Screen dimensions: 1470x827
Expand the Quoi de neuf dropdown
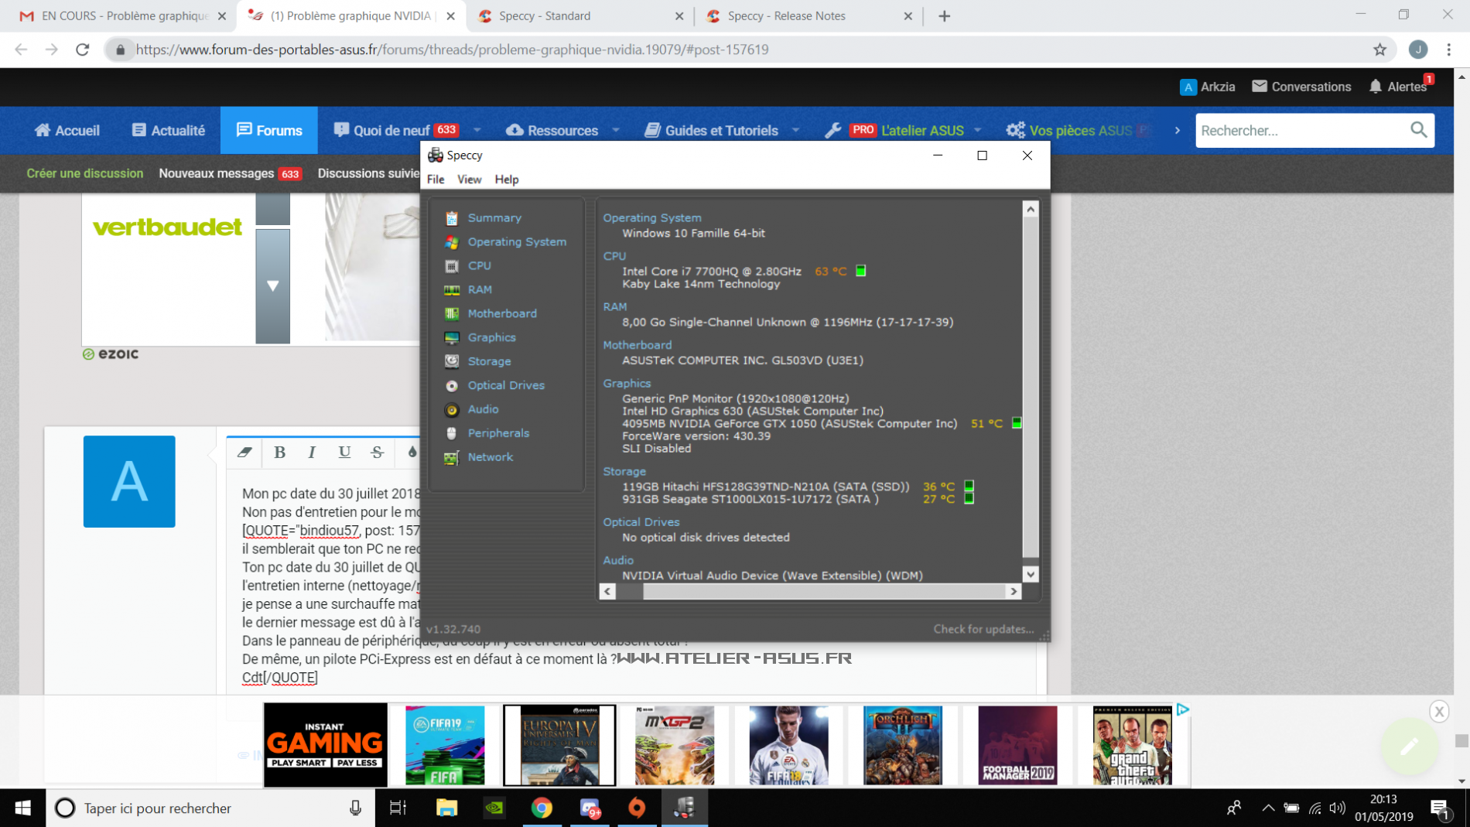[x=477, y=131]
